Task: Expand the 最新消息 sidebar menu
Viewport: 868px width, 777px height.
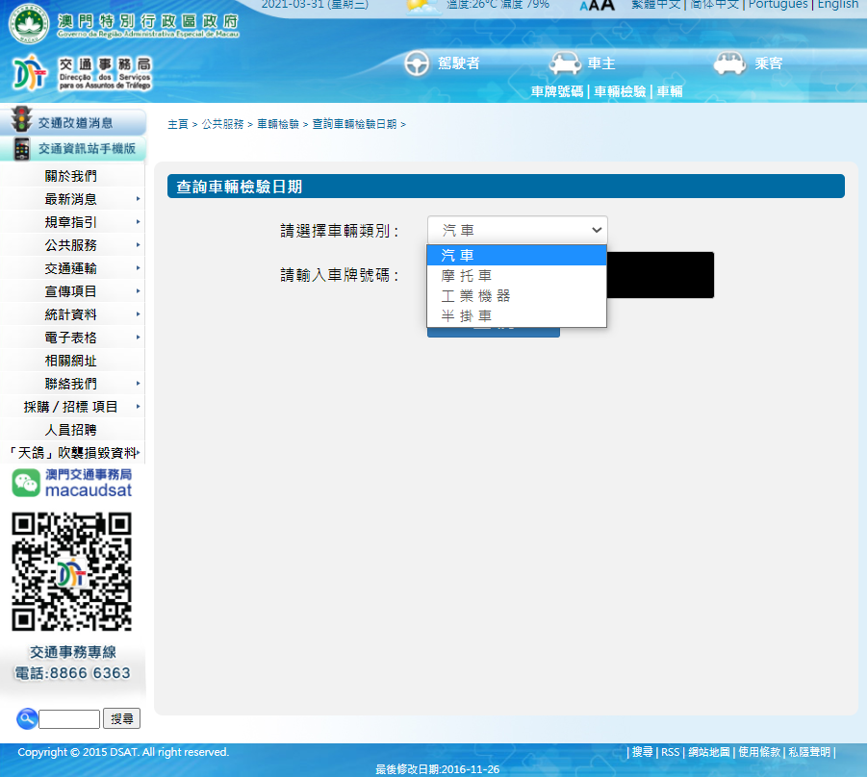Action: coord(71,199)
